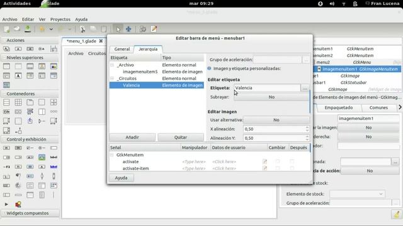Click the X alineación spin arrows
The height and width of the screenshot is (226, 403).
pos(307,129)
